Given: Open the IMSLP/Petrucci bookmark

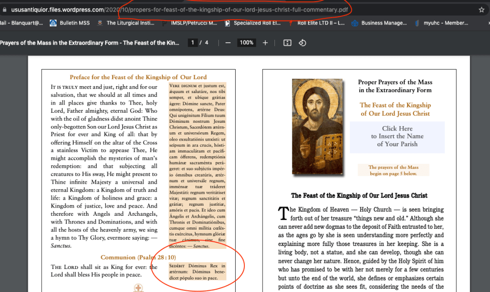Looking at the screenshot, I should coord(189,23).
